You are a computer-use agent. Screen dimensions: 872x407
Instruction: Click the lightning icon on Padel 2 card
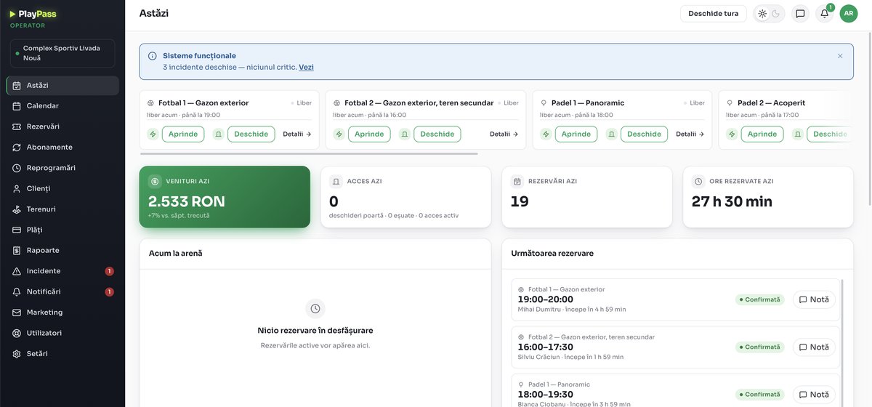[732, 134]
